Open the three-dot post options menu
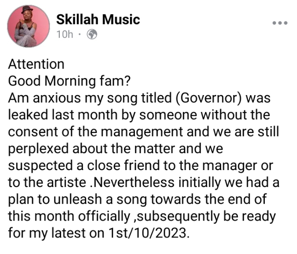 pyautogui.click(x=280, y=23)
